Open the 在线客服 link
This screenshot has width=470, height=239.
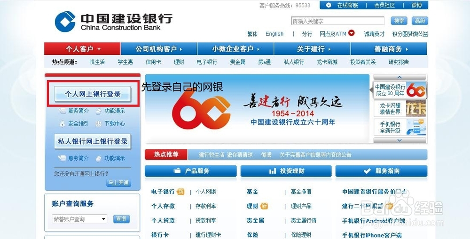tap(347, 5)
